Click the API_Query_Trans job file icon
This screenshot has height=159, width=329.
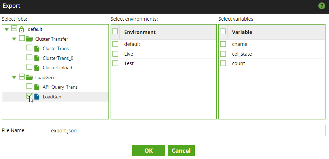37,87
